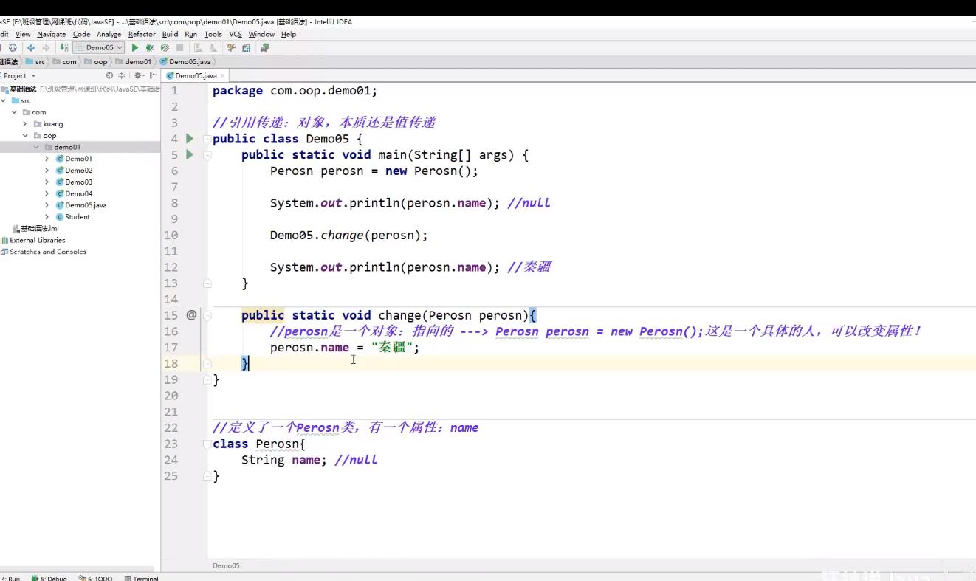Click the com breadcrumb in navigation bar
976x581 pixels.
coord(64,62)
